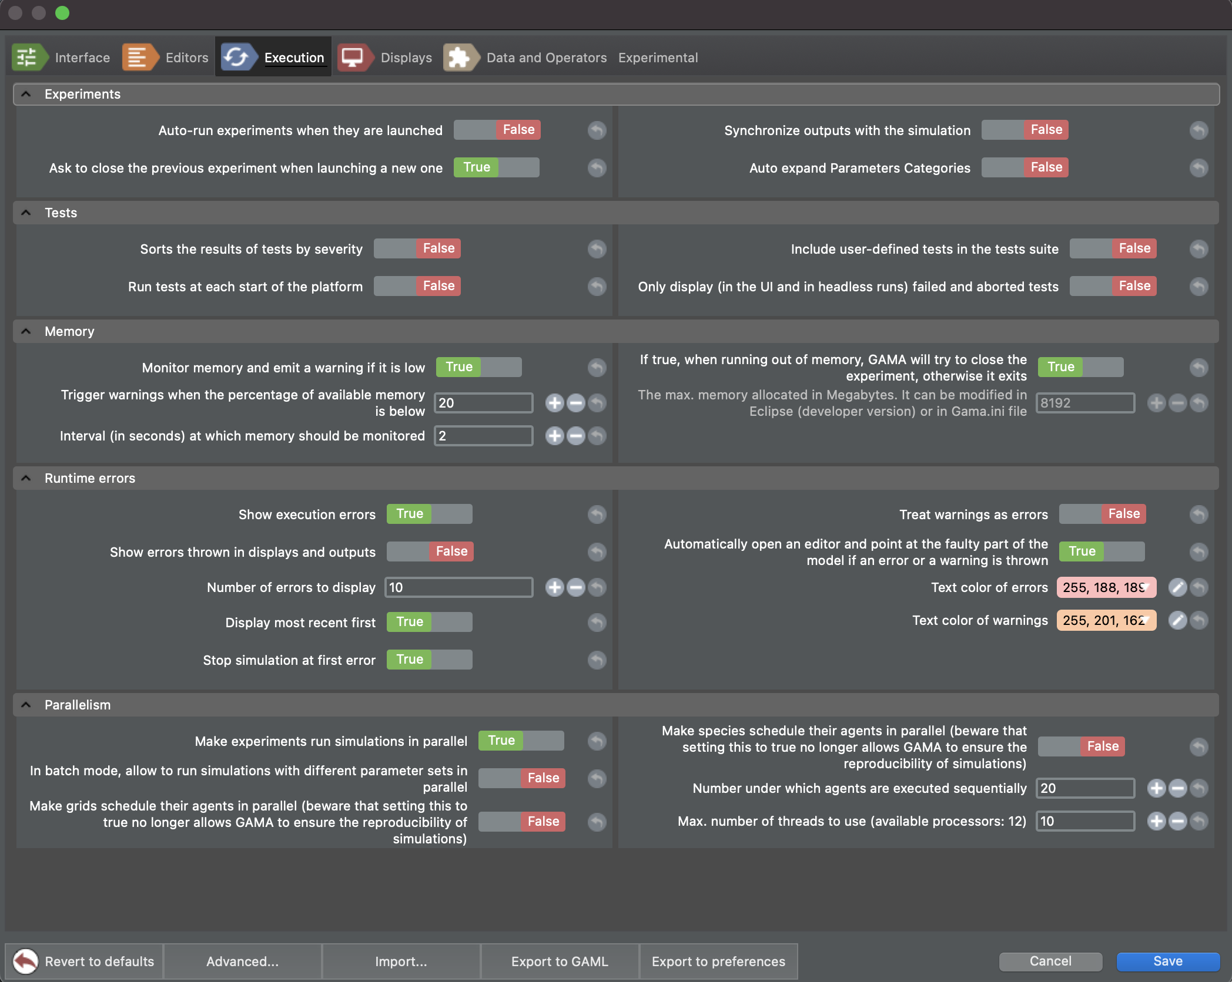
Task: Click the warnings text color swatch
Action: pos(1106,620)
